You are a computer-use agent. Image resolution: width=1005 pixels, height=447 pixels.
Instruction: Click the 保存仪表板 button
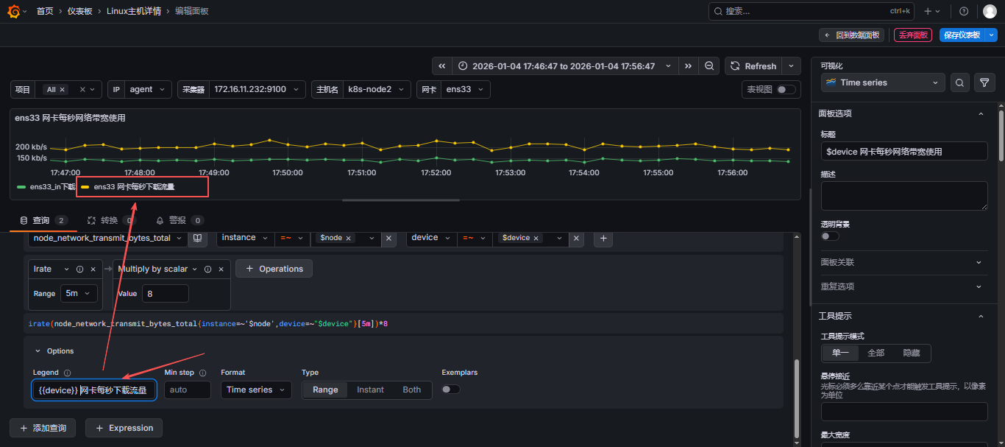click(962, 35)
